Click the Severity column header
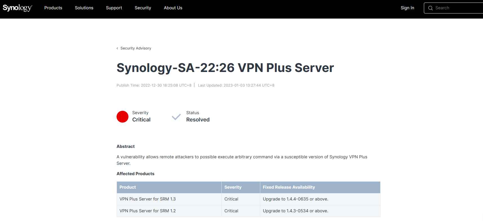This screenshot has width=483, height=221. click(x=241, y=187)
